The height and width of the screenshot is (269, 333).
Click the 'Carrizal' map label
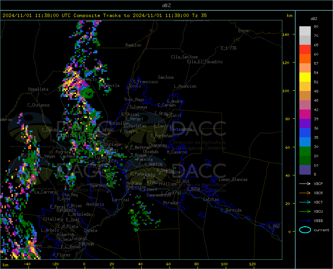(121, 200)
